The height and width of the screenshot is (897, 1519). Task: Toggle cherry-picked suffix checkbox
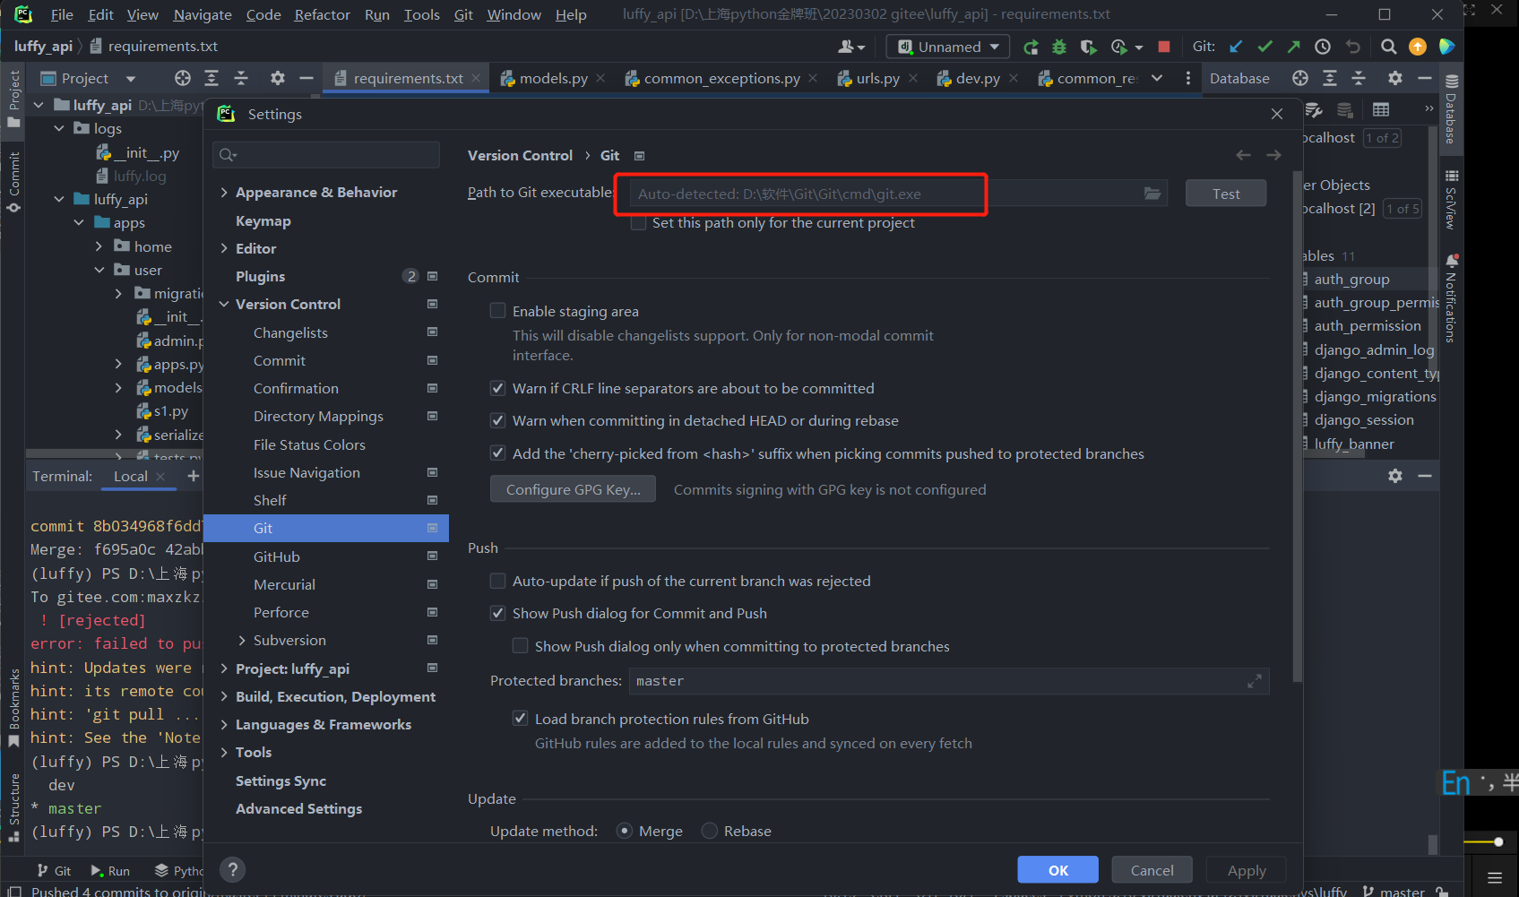(498, 453)
